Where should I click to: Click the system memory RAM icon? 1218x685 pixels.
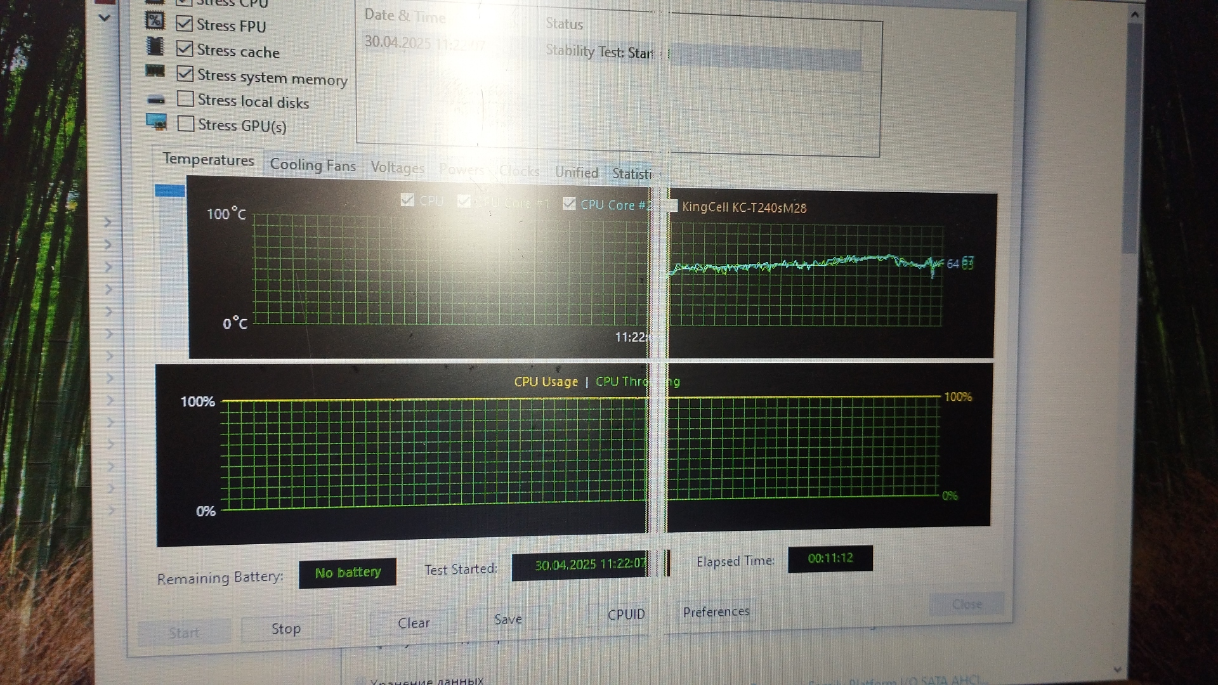[x=155, y=70]
